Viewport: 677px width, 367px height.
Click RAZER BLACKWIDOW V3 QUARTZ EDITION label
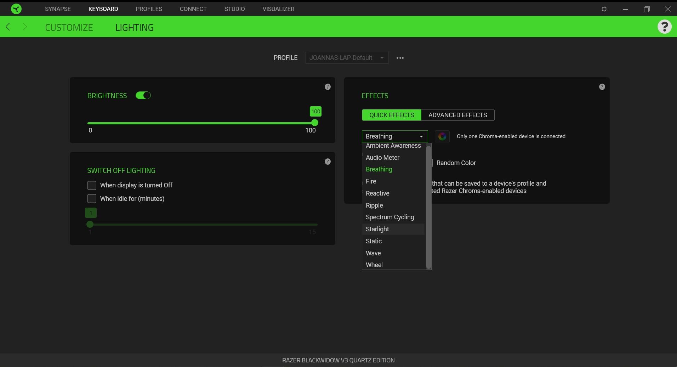coord(338,360)
